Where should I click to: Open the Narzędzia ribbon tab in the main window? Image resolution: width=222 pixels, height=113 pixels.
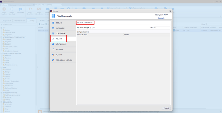[13, 5]
